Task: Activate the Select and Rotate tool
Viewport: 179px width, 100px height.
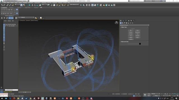Action: pos(35,5)
